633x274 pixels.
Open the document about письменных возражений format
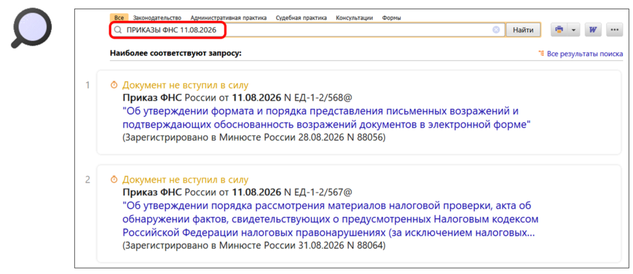click(326, 118)
